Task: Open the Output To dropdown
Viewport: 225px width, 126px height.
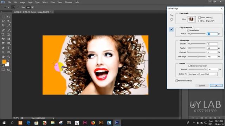Action: pos(202,74)
